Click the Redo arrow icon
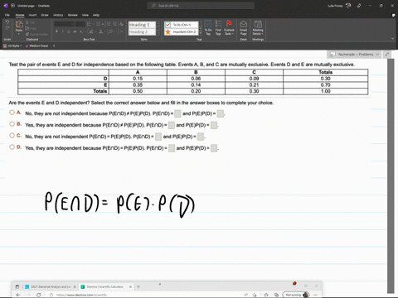398x298 pixels. pyautogui.click(x=7, y=28)
